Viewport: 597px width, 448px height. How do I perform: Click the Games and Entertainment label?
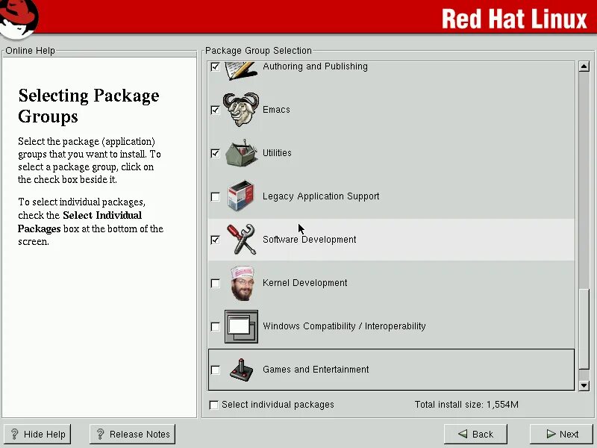316,370
